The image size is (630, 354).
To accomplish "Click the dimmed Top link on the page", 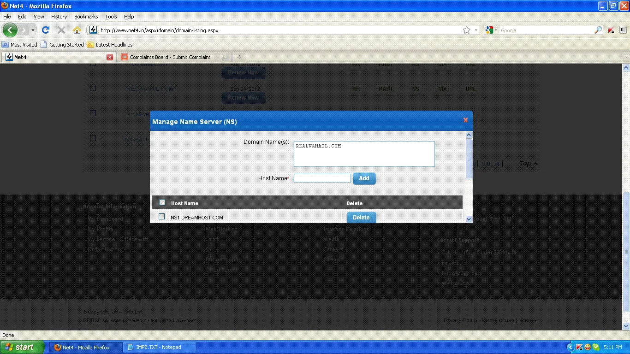I will click(528, 163).
